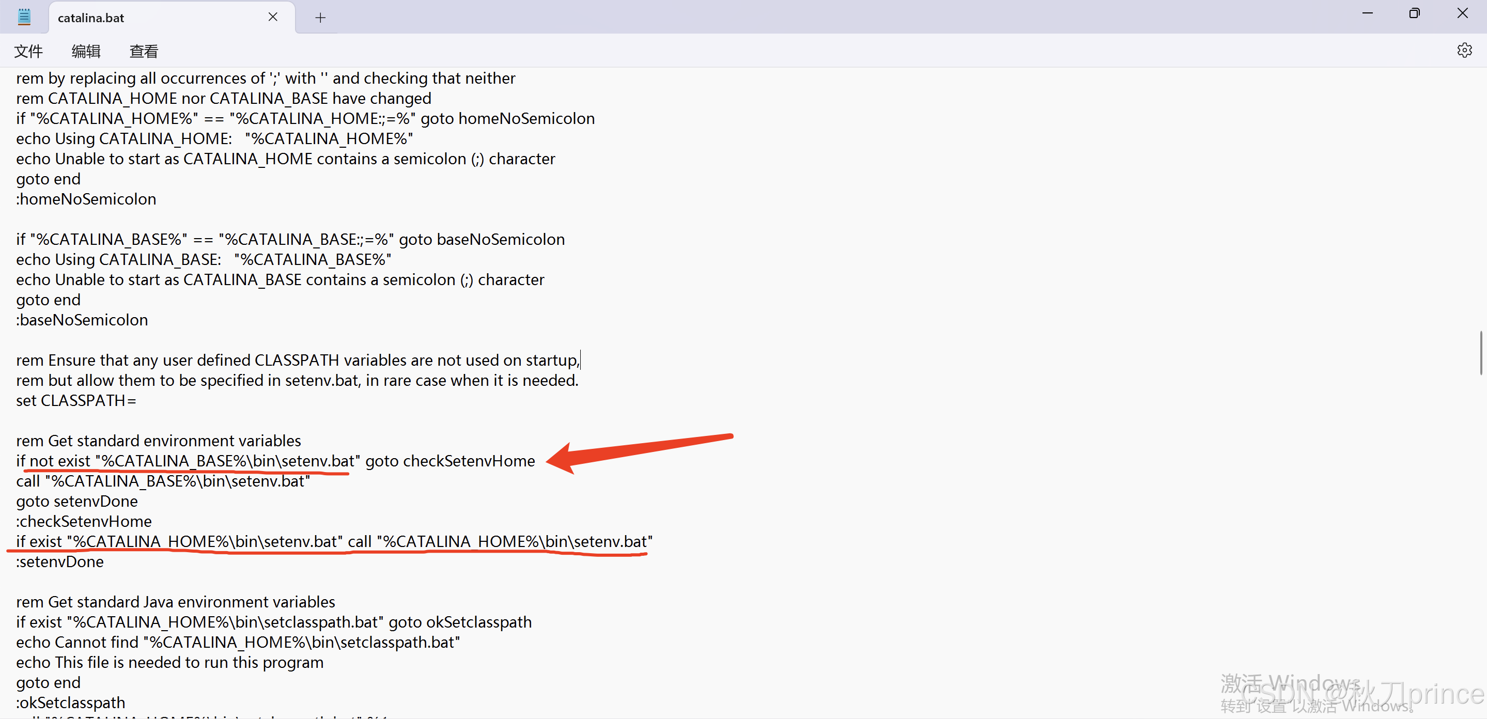Click the ':okSetclasspath' label line
This screenshot has width=1487, height=719.
70,703
